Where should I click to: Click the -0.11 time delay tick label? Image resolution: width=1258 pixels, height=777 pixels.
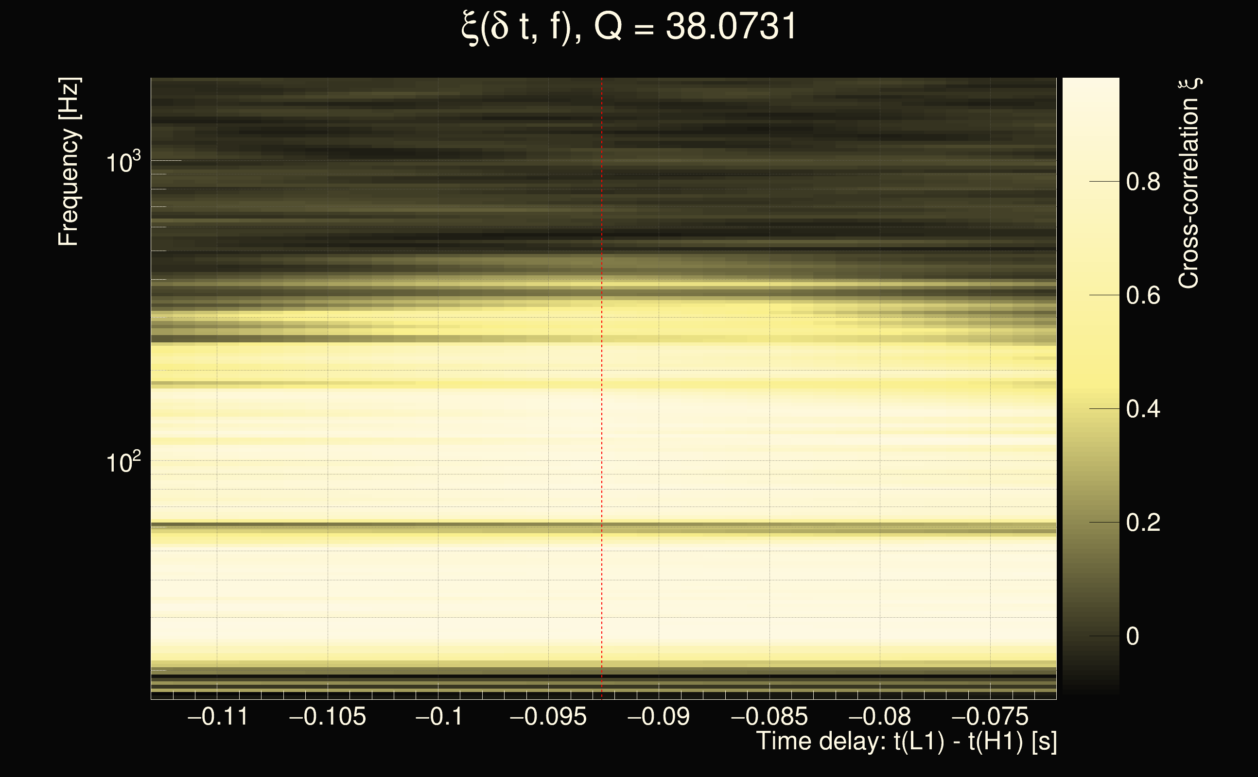pos(218,717)
